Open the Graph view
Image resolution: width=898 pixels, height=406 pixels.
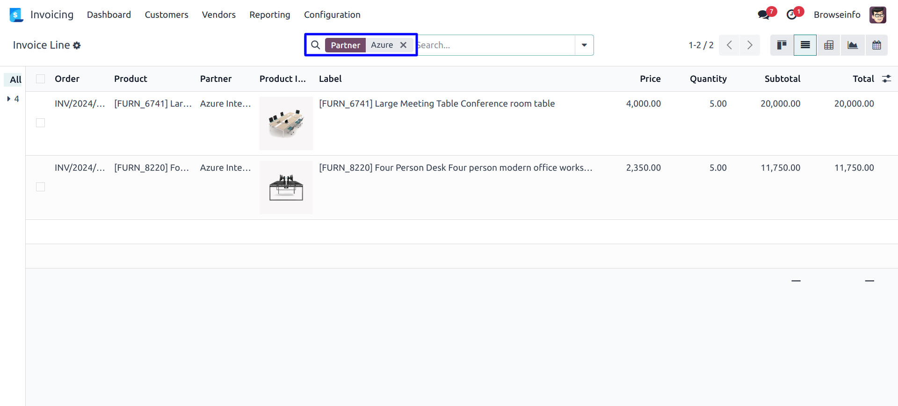pyautogui.click(x=853, y=45)
